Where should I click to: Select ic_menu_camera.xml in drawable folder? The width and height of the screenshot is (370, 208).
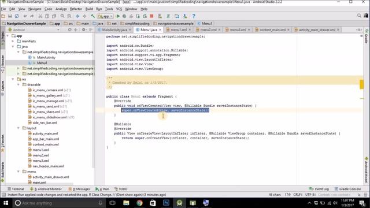[47, 90]
